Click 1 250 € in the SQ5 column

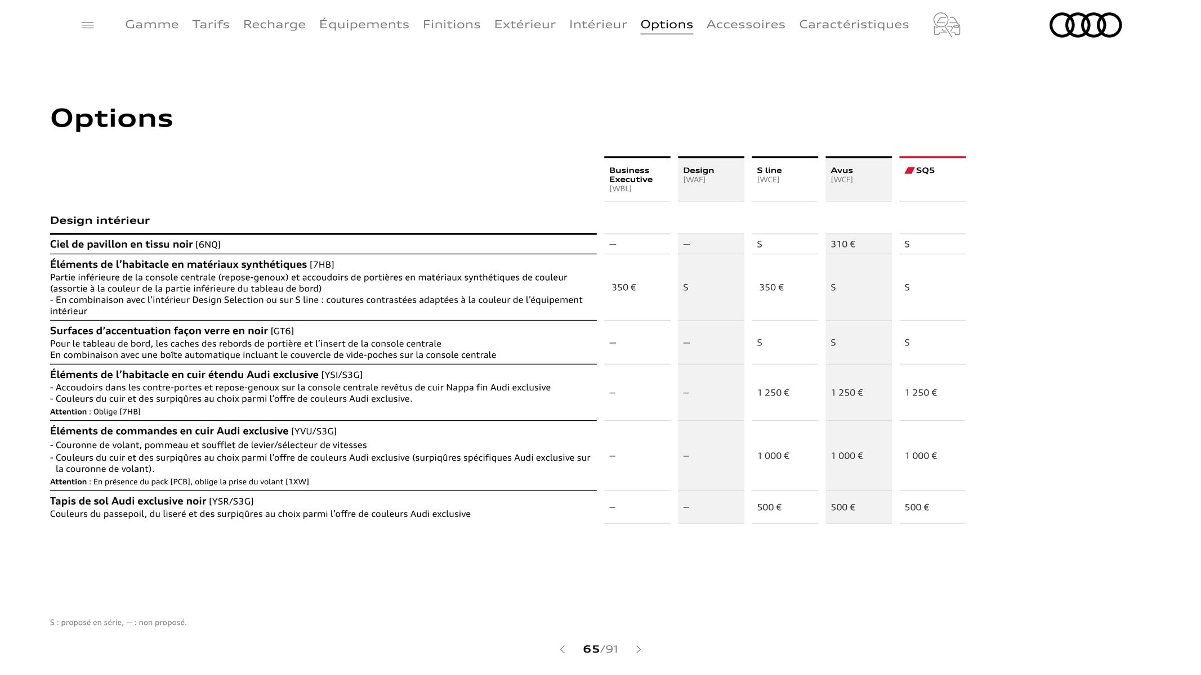click(x=921, y=393)
